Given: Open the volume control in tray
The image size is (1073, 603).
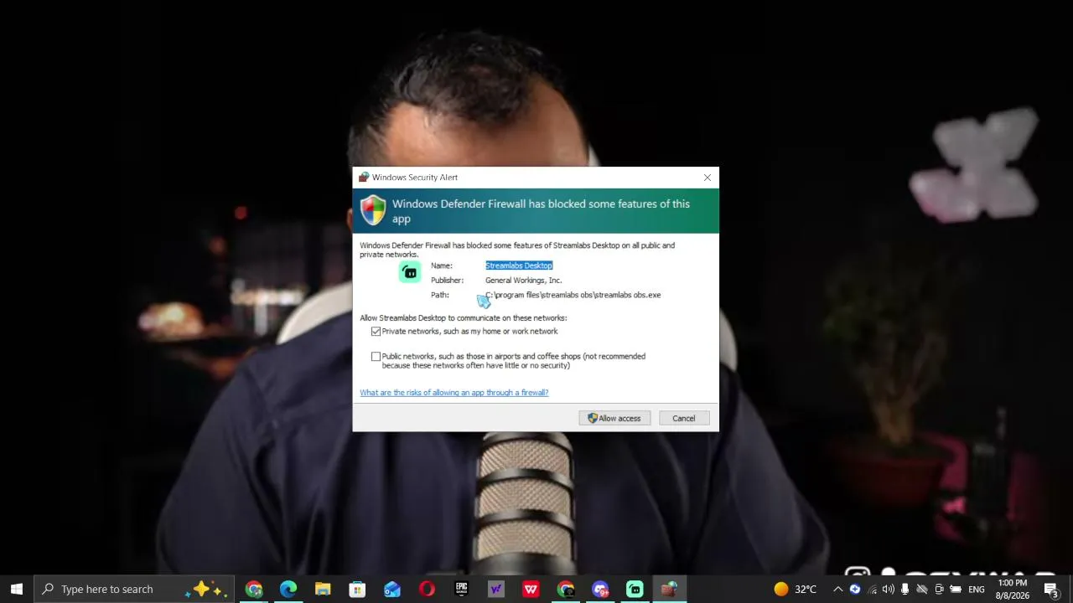Looking at the screenshot, I should 889,589.
